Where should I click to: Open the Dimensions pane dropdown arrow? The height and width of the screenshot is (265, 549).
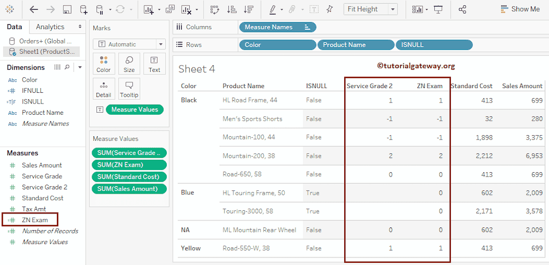(x=79, y=67)
